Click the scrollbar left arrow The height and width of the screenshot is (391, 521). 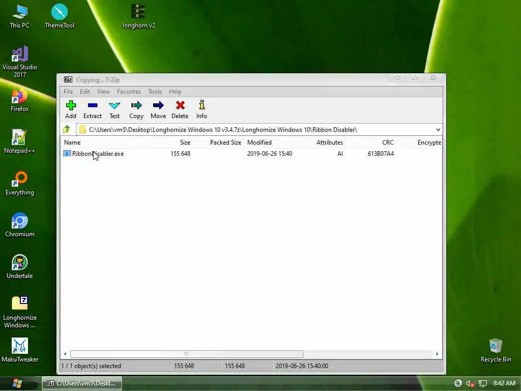tap(65, 354)
